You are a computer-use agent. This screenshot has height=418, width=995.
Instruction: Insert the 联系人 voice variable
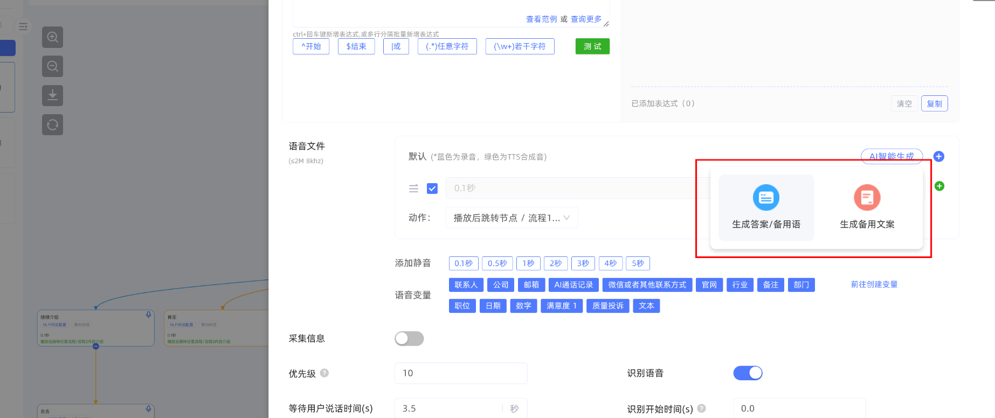(x=466, y=285)
